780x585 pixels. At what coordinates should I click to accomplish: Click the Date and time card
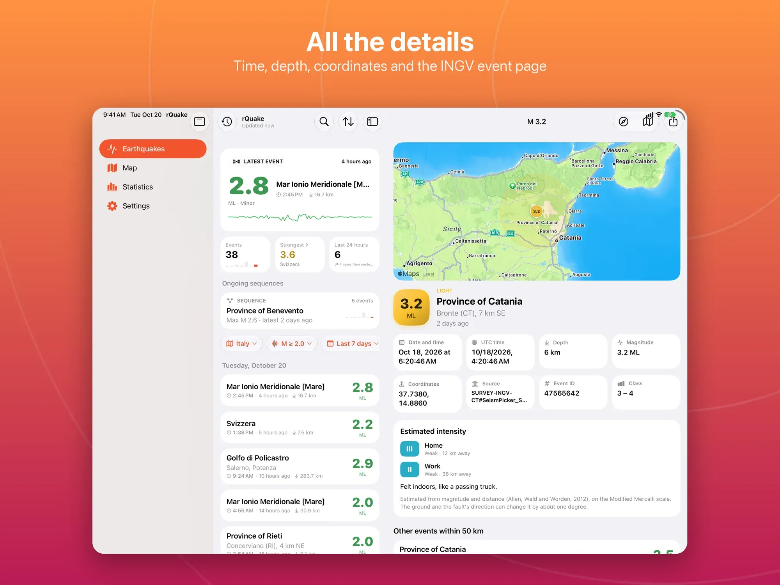pyautogui.click(x=427, y=352)
